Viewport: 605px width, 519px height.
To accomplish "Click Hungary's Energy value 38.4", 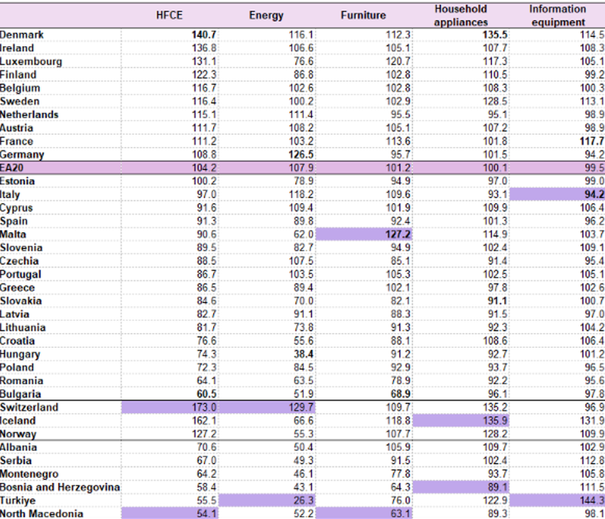I will pos(303,354).
